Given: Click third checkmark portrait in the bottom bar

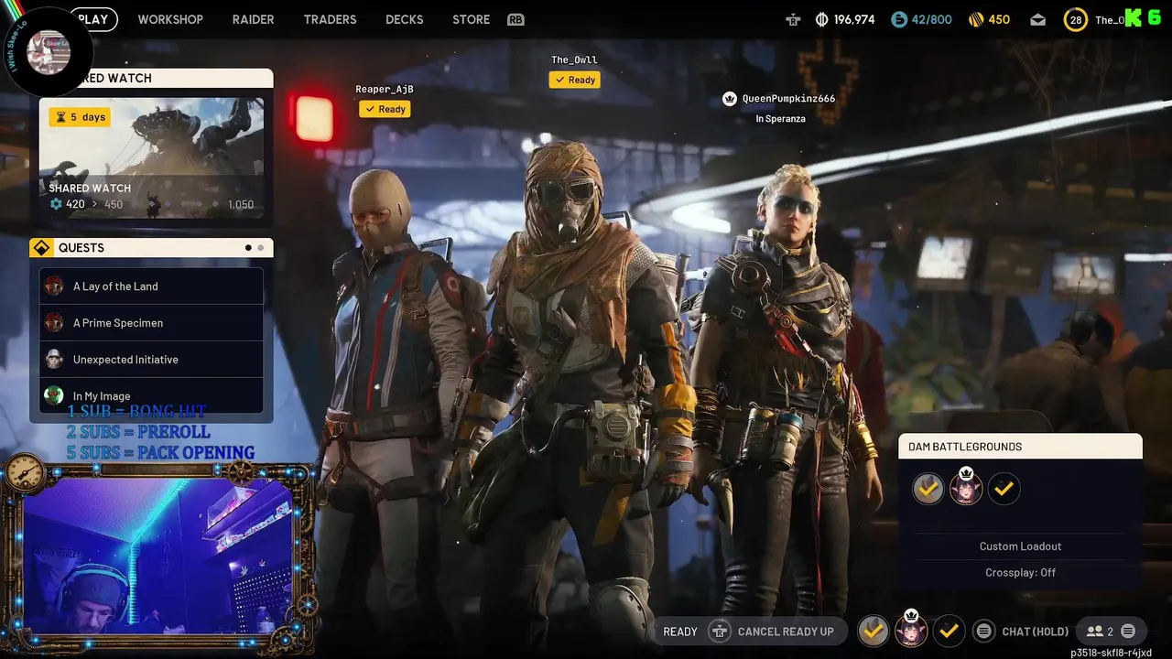Looking at the screenshot, I should click(x=949, y=631).
